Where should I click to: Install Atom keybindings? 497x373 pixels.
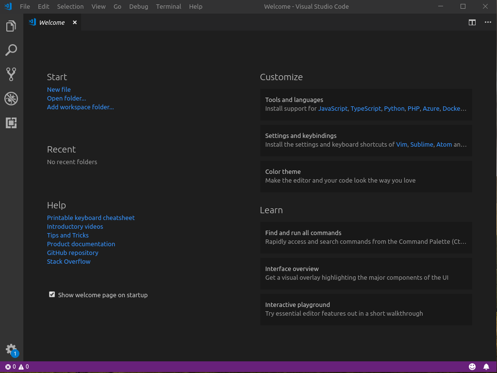pyautogui.click(x=444, y=145)
